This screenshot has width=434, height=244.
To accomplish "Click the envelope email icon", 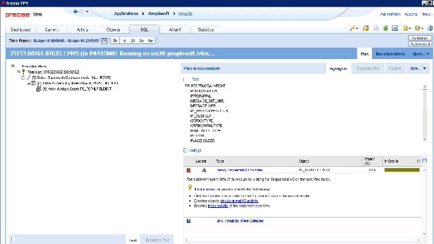I will click(x=395, y=28).
